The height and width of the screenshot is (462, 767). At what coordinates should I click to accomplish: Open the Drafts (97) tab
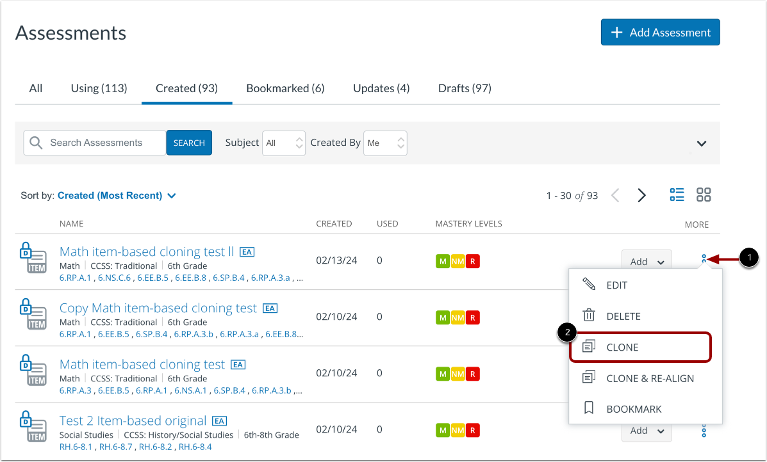[465, 88]
